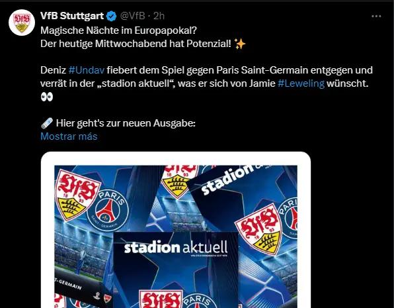Click the Magische Nächte im Europapokal text line

118,30
